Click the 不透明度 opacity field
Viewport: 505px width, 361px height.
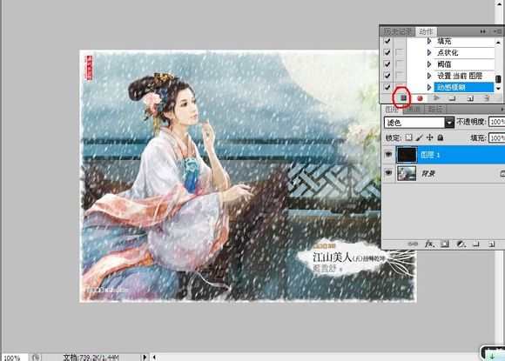[497, 122]
